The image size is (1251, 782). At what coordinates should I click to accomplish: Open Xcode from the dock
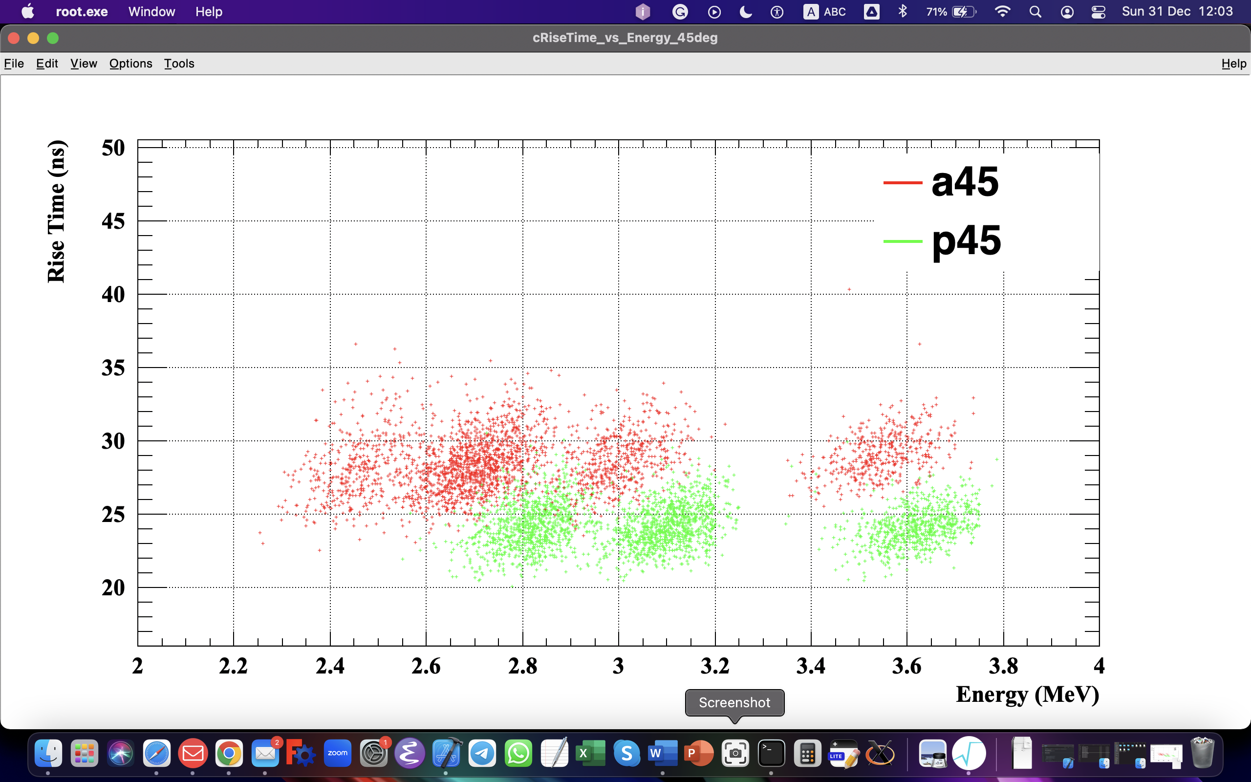[x=446, y=753]
